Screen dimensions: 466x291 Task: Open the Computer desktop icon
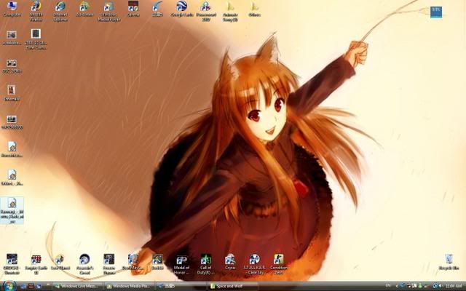pos(12,7)
